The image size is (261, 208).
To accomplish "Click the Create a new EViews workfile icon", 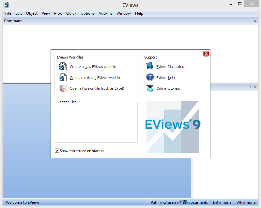I will point(62,66).
